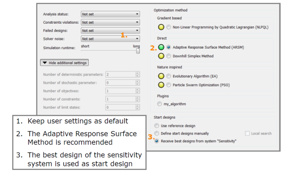Click the Simulation runtime slider handle

[x=138, y=51]
